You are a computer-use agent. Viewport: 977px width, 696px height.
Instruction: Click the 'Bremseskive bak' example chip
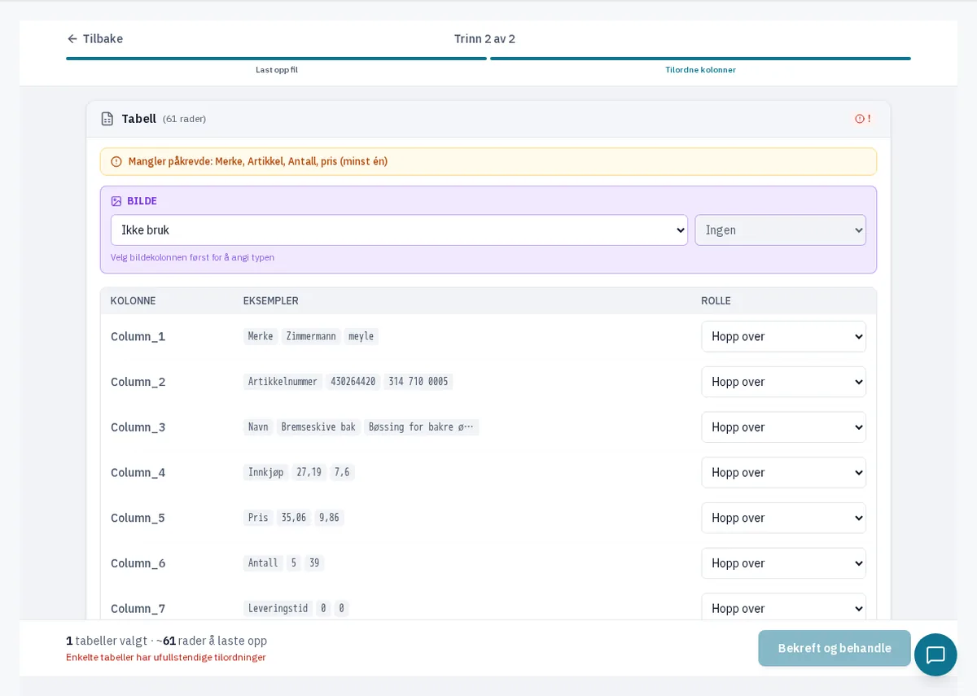[x=318, y=427]
